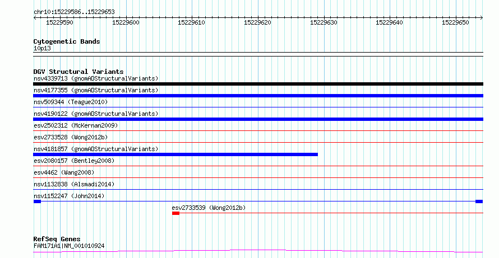
Task: Select the Cytogenetic Bands track title
Action: coord(67,41)
